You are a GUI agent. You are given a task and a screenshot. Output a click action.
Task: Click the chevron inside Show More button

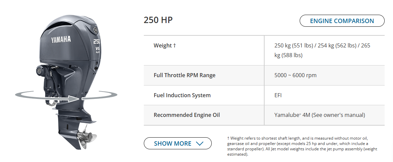pos(200,144)
